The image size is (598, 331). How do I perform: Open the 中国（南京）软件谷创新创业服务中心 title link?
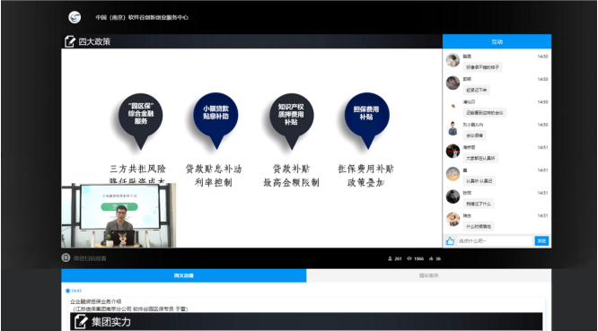point(142,18)
